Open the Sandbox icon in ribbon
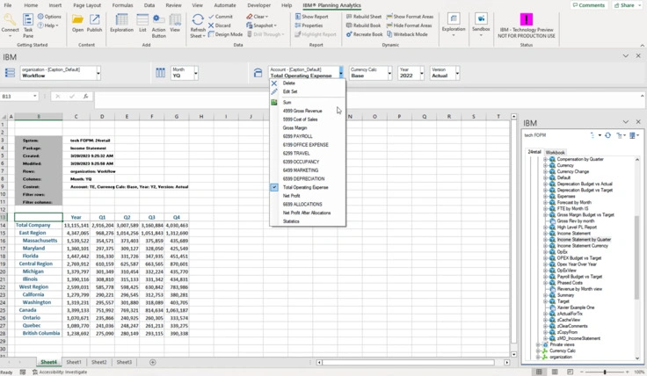 click(481, 23)
